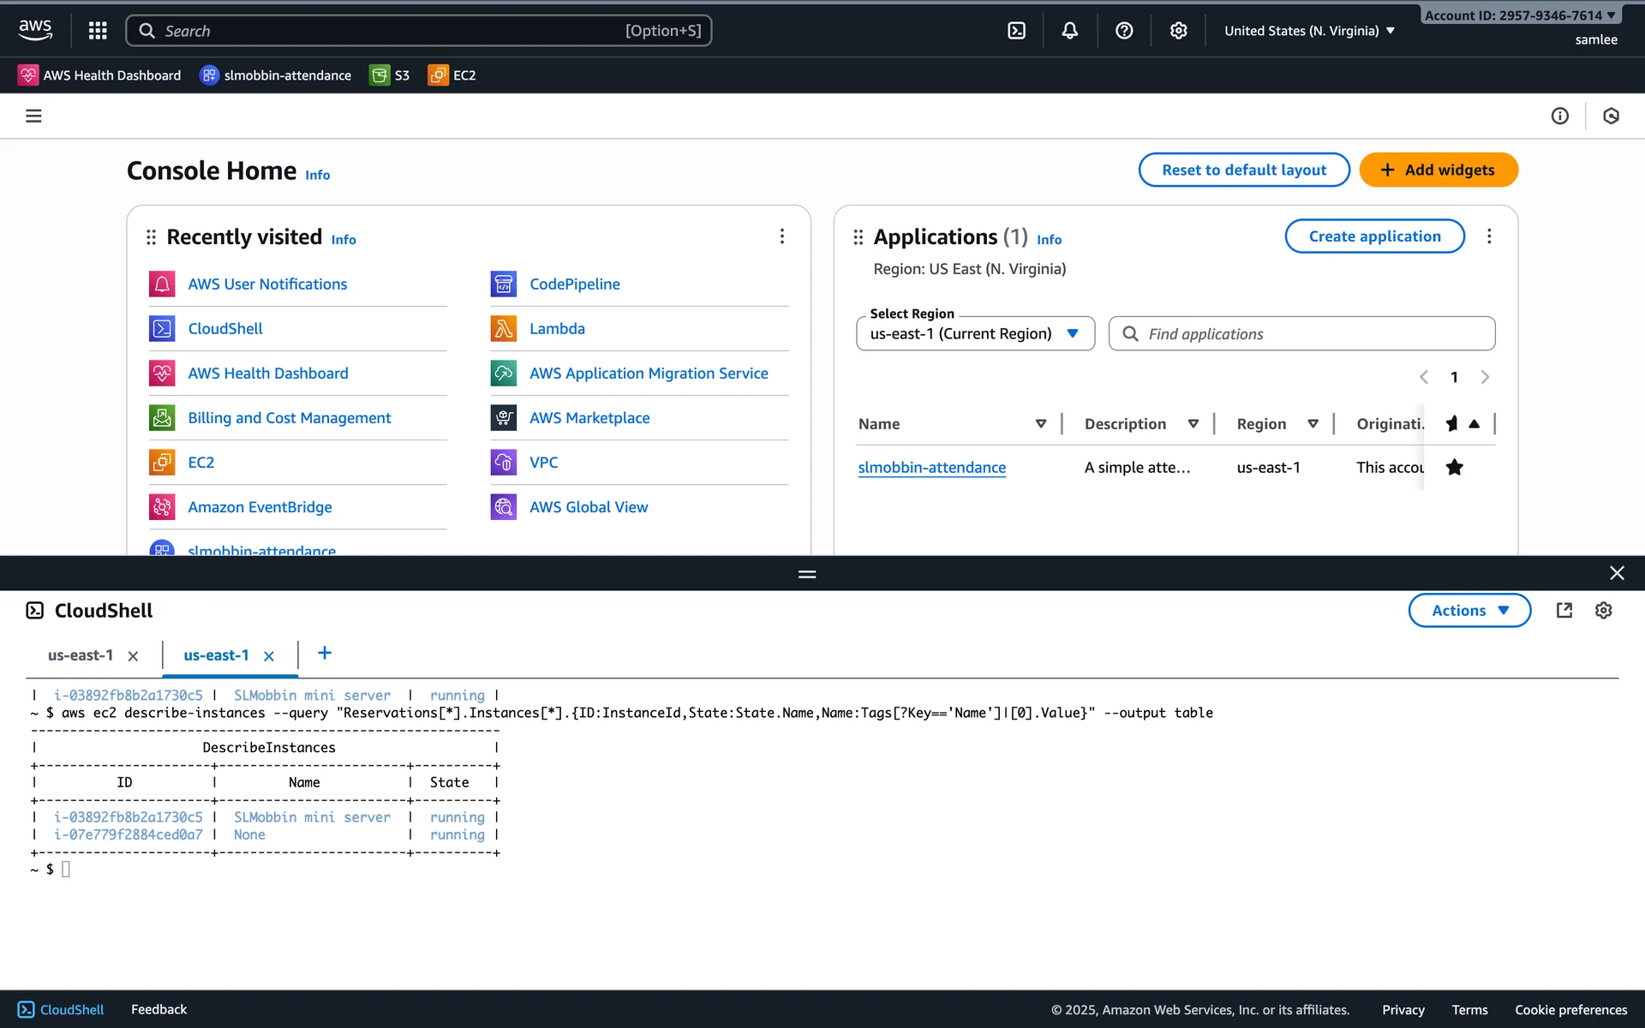This screenshot has width=1645, height=1028.
Task: Open CloudShell in a new browser tab
Action: pos(1564,610)
